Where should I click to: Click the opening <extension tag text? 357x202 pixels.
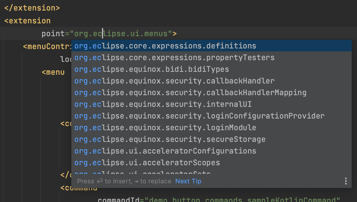point(28,21)
